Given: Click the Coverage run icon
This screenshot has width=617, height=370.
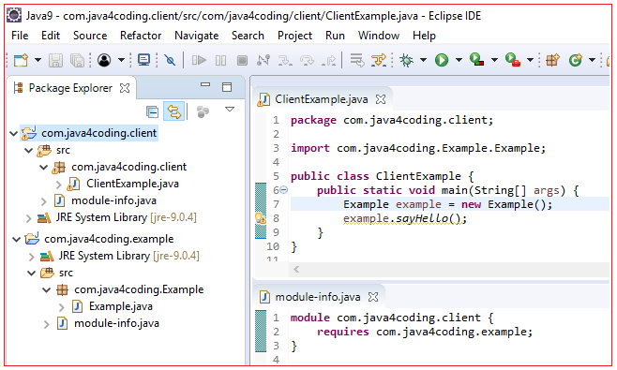Looking at the screenshot, I should click(477, 60).
